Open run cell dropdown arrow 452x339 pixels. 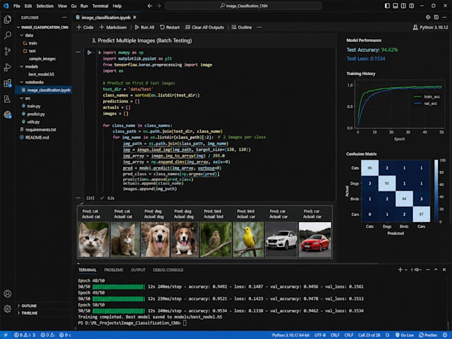pos(93,53)
